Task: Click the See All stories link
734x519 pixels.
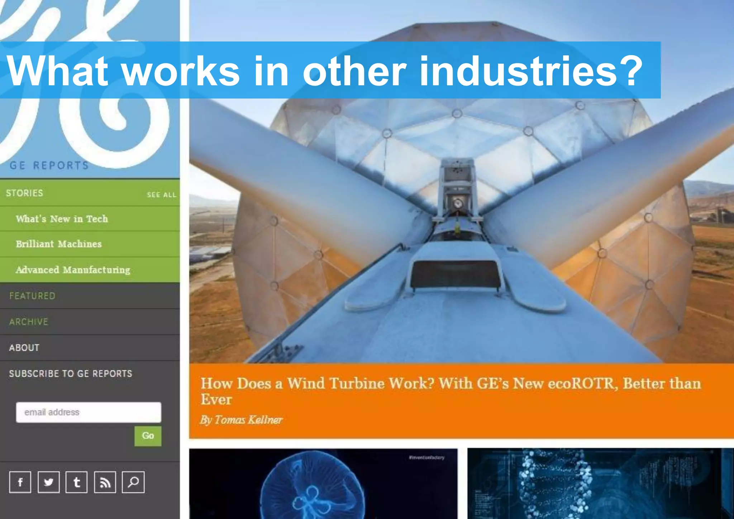Action: pos(162,195)
